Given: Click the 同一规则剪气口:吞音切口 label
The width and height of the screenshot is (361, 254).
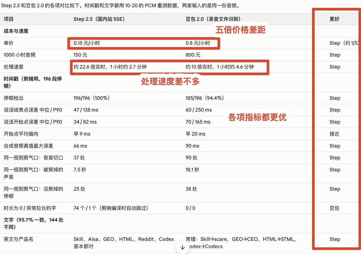Looking at the screenshot, I should [x=33, y=158].
